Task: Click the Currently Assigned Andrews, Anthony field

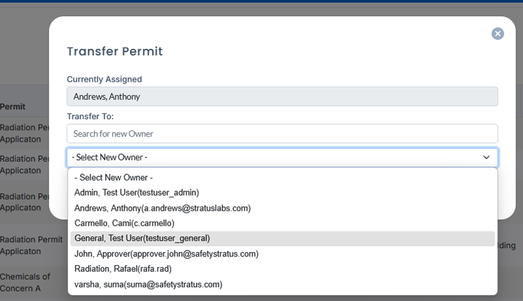Action: [282, 96]
